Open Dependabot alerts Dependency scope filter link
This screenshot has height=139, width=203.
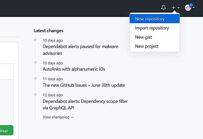pos(85,104)
